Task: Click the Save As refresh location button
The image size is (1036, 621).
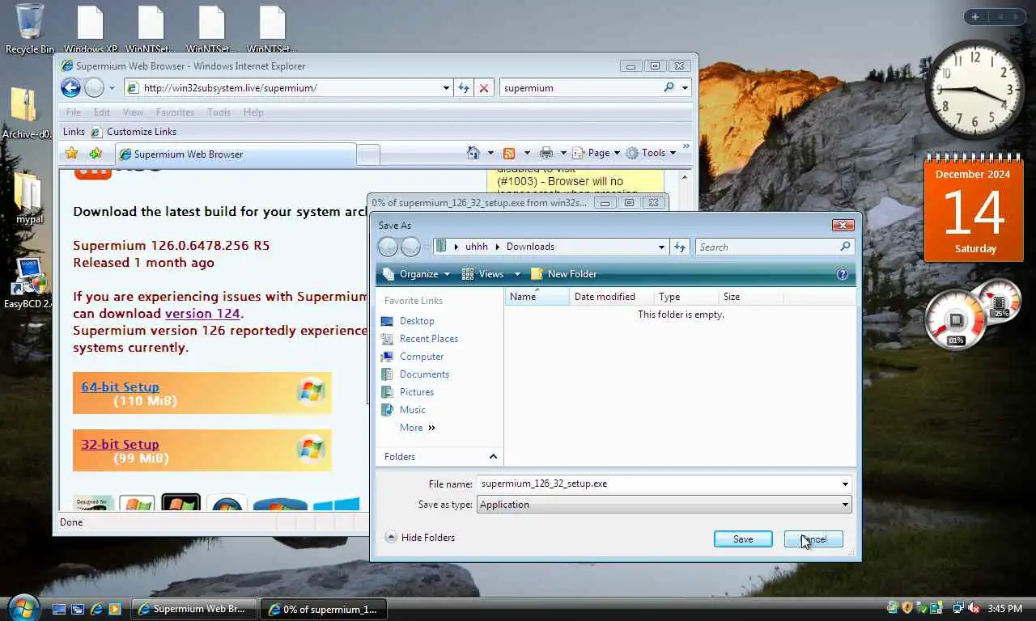Action: coord(680,247)
